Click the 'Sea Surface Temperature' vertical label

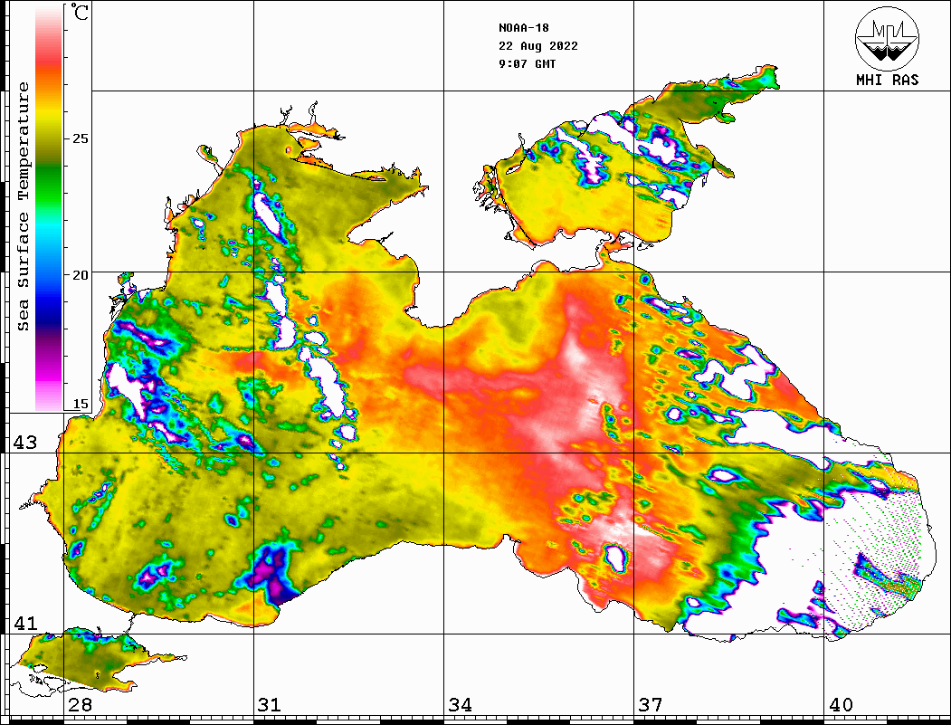(23, 206)
